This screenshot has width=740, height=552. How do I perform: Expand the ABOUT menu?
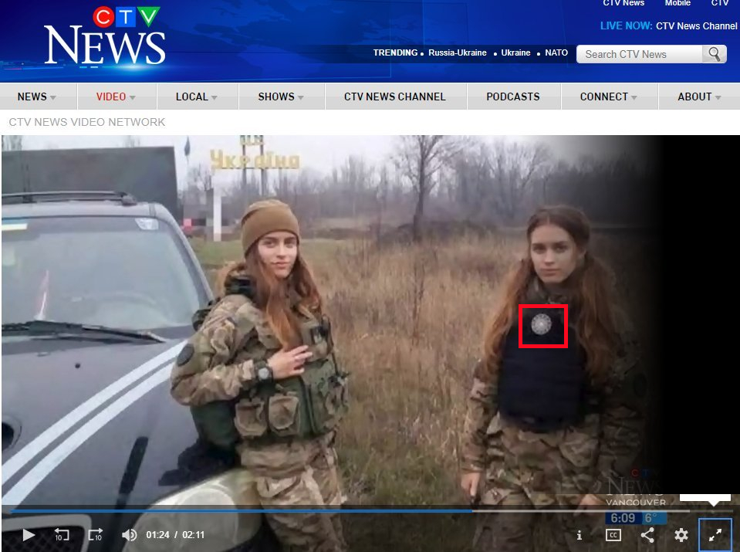click(x=699, y=97)
